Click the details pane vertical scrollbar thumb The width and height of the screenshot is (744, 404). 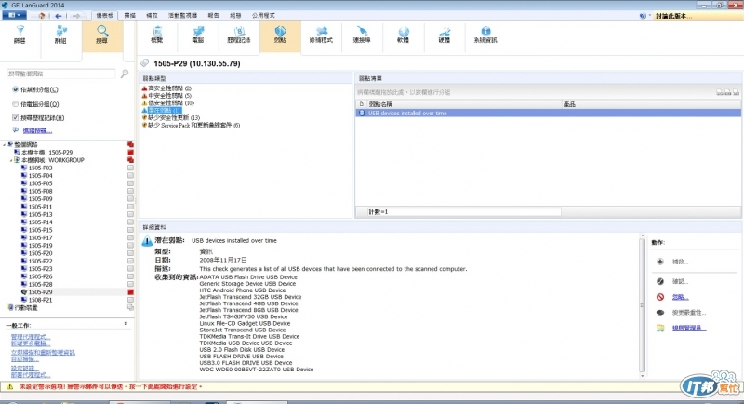(x=643, y=305)
